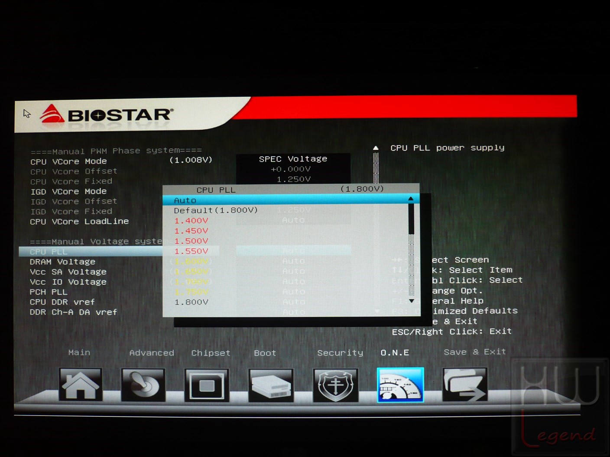Click popup list scroll up arrow

click(411, 199)
